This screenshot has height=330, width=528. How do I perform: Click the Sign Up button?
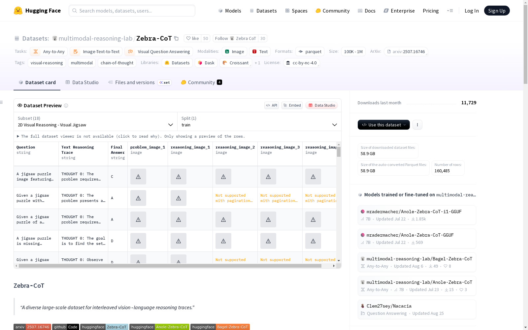click(497, 11)
